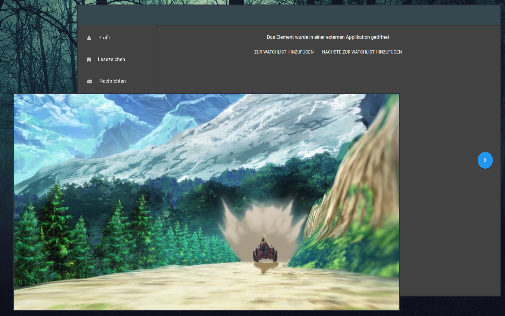Click the Profil user icon
Image resolution: width=505 pixels, height=316 pixels.
[89, 38]
